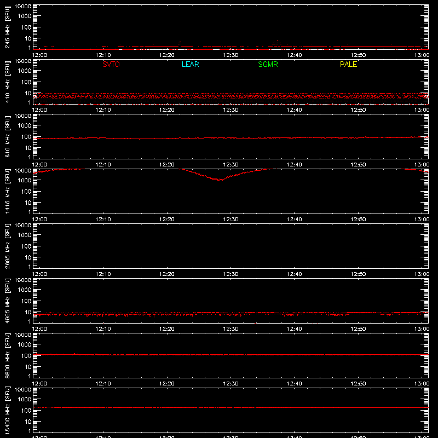Click the 12:20 time label of the 1415 MHz panel
438x438 pixels.
pyautogui.click(x=167, y=220)
